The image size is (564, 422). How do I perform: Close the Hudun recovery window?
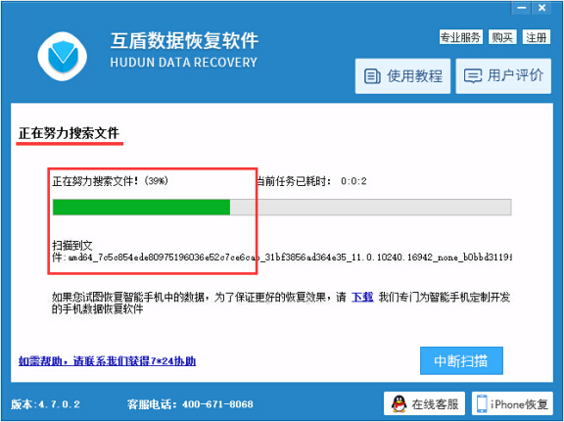point(541,8)
